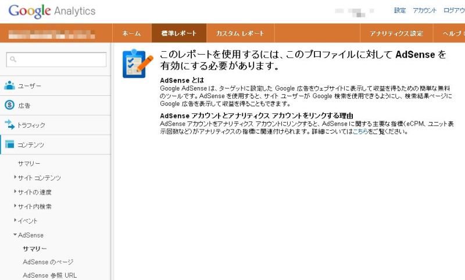Expand サイトの速度 arrow

pyautogui.click(x=15, y=191)
